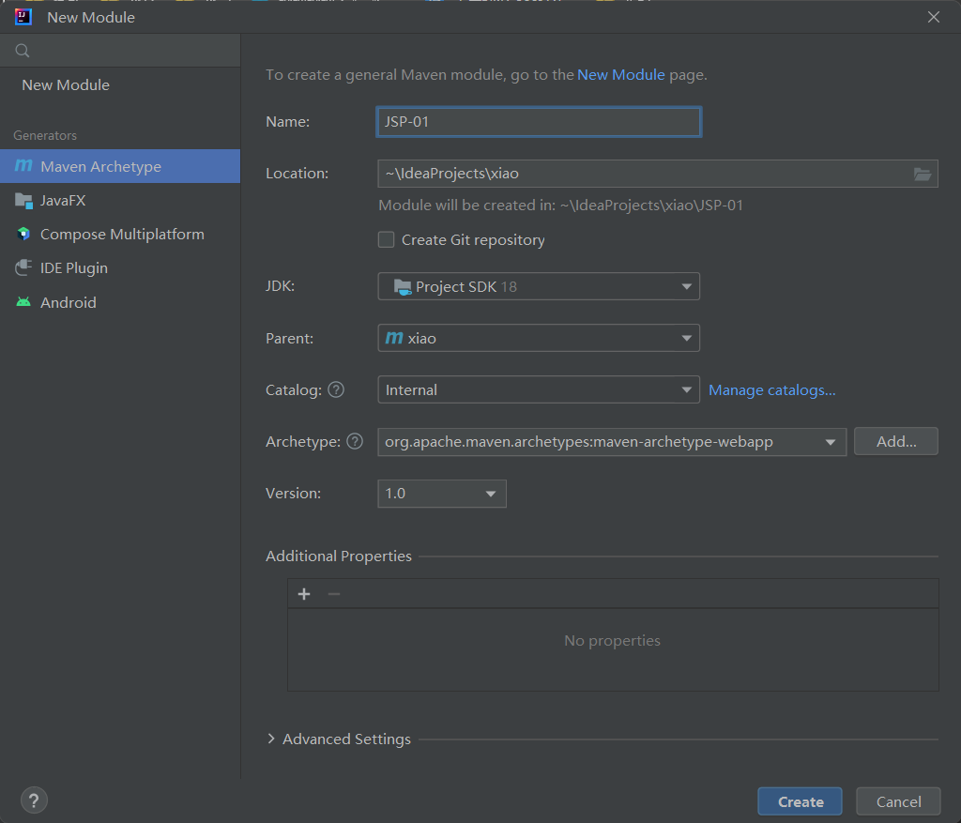The height and width of the screenshot is (823, 961).
Task: Open the Manage catalogs link
Action: [772, 389]
